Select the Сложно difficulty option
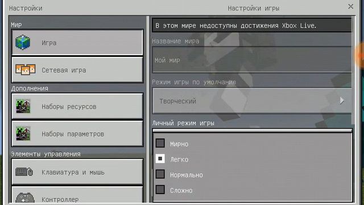This screenshot has height=205, width=364. tap(160, 190)
